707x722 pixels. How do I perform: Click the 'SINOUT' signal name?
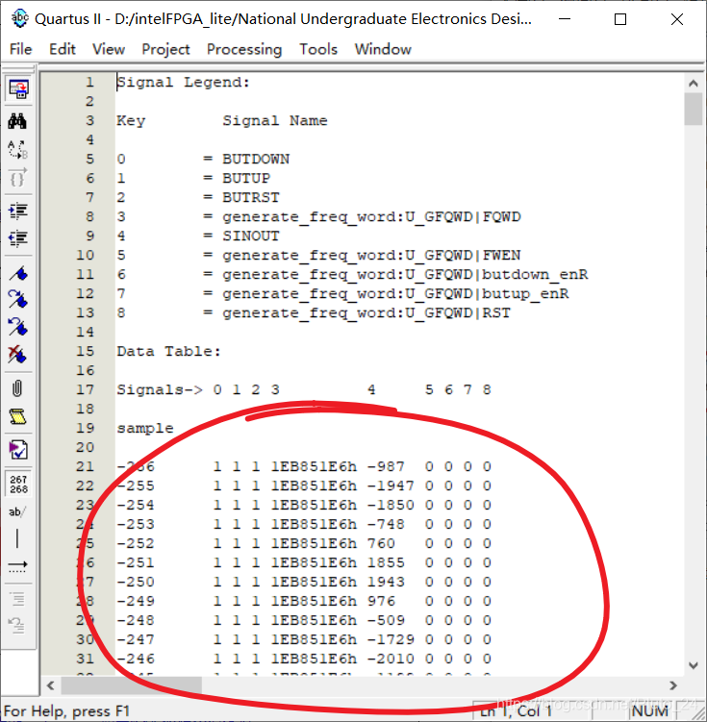click(x=251, y=236)
